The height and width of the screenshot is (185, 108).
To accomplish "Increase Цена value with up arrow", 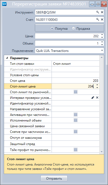I will pyautogui.click(x=102, y=35).
